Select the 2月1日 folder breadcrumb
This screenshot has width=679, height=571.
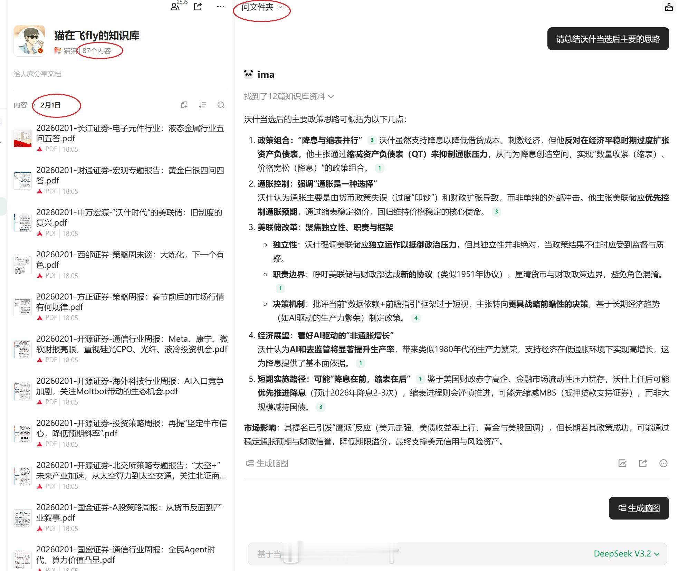pyautogui.click(x=50, y=105)
